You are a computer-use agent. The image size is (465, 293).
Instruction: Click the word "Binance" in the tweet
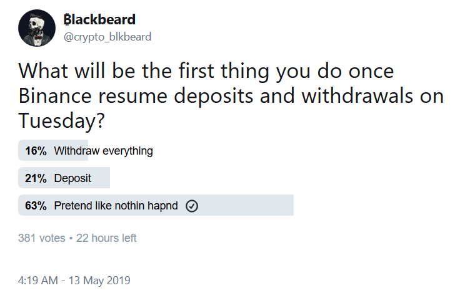click(x=55, y=96)
